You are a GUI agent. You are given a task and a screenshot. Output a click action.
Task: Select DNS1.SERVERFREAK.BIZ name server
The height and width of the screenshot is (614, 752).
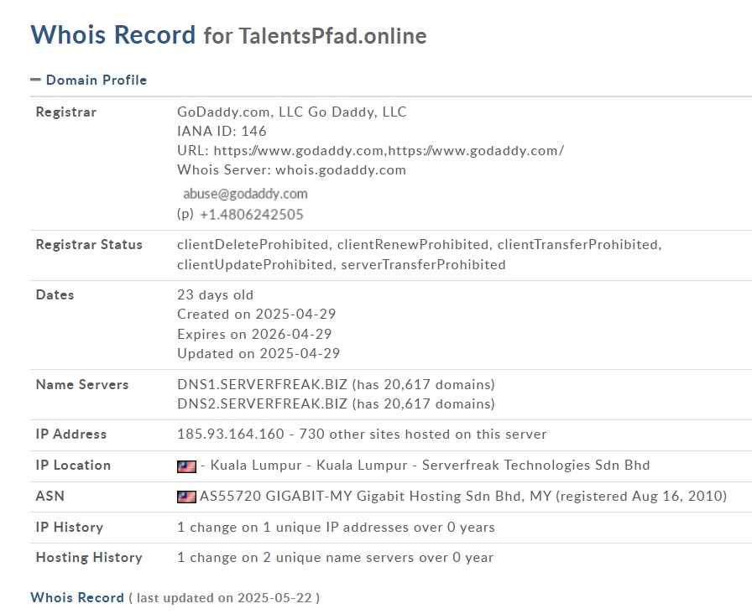[263, 384]
